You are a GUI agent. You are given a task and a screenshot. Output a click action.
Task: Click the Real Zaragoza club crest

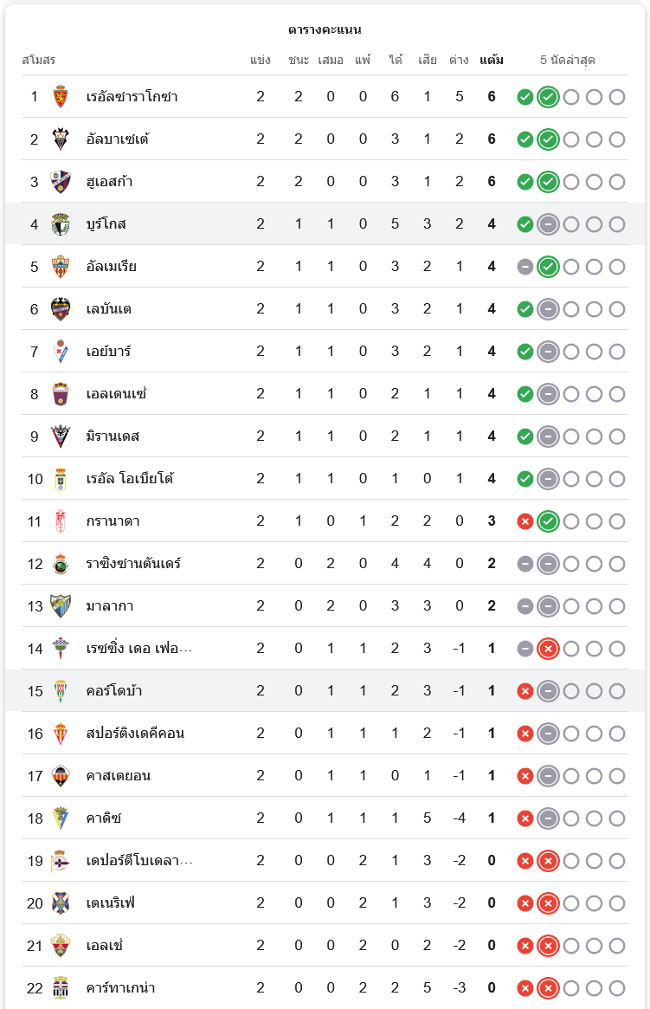click(x=61, y=96)
